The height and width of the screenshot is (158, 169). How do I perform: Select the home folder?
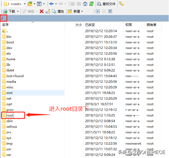(x=9, y=59)
